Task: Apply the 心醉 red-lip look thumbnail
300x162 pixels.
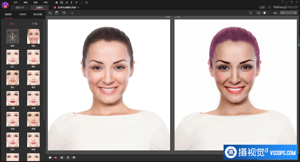Action: point(13,99)
